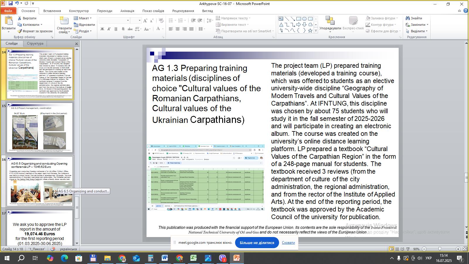The width and height of the screenshot is (469, 264).
Task: Open the Slide Show (Показ слайдів) tab
Action: click(x=153, y=11)
